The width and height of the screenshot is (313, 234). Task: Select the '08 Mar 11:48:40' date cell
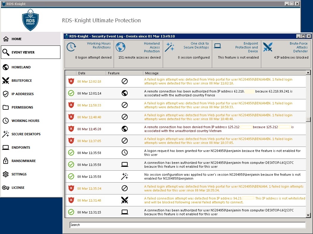click(x=89, y=117)
